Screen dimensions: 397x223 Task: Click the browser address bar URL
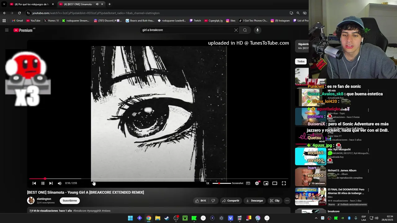pyautogui.click(x=96, y=13)
